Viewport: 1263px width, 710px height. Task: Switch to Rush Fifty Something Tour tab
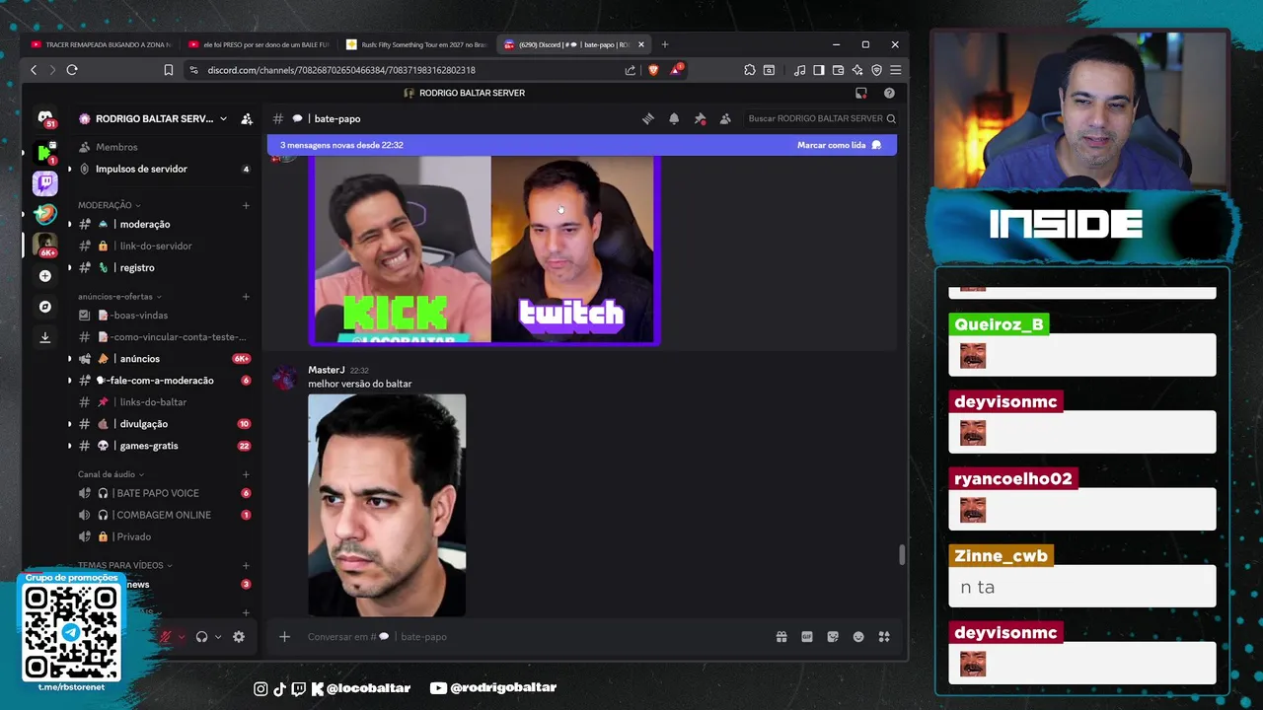click(x=416, y=44)
